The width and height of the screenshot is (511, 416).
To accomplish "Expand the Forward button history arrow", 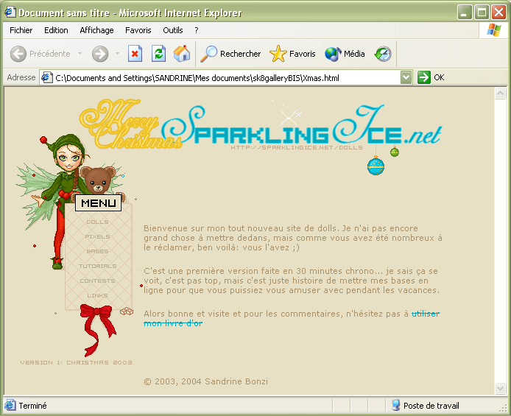I will [x=116, y=54].
